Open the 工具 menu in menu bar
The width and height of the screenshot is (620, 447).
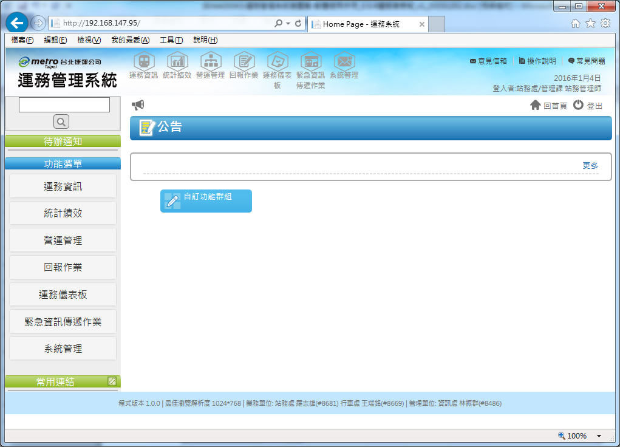point(171,40)
